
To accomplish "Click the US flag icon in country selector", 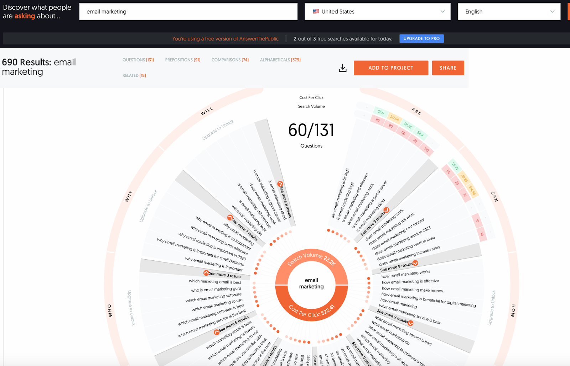I will click(316, 11).
